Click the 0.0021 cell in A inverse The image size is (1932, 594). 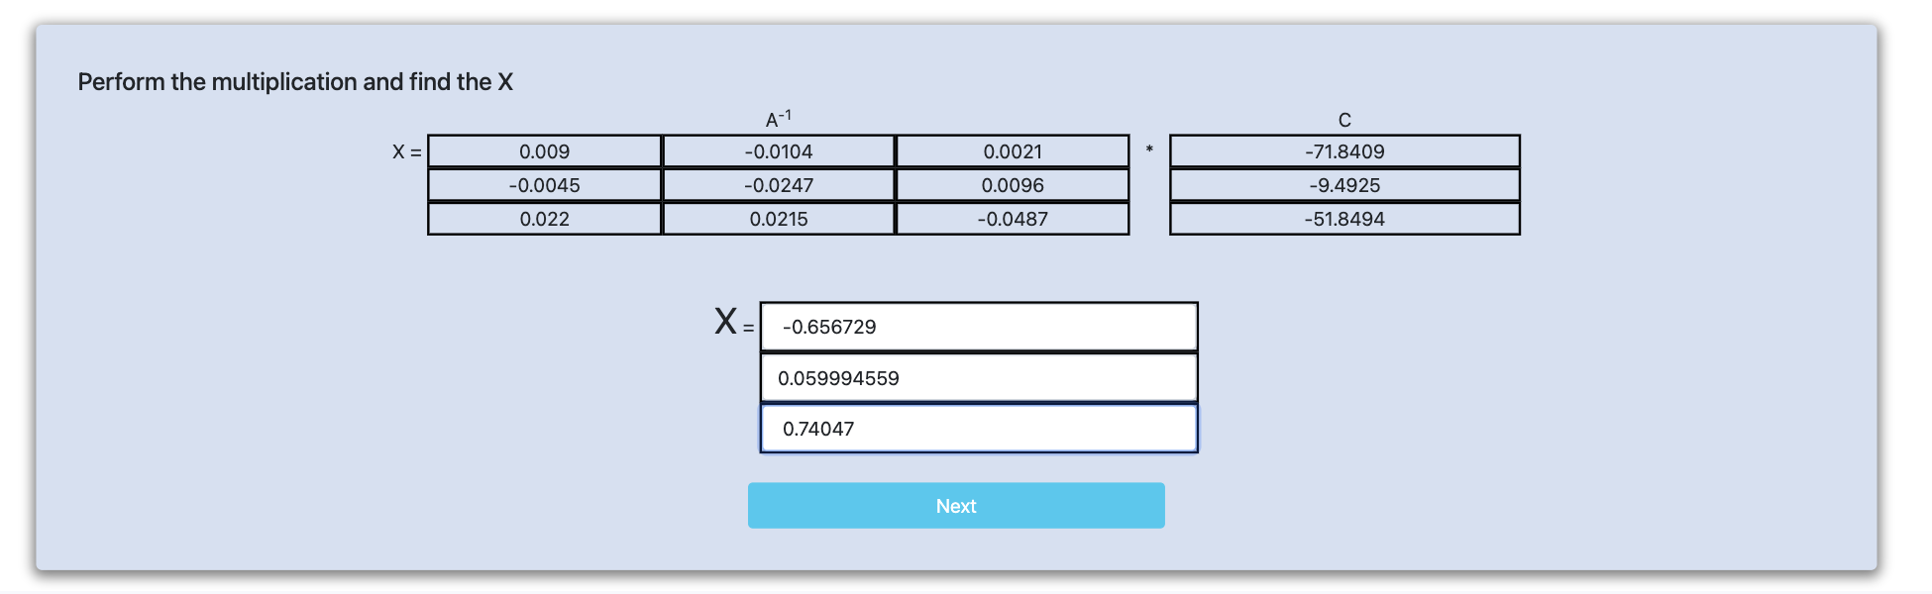coord(1013,151)
